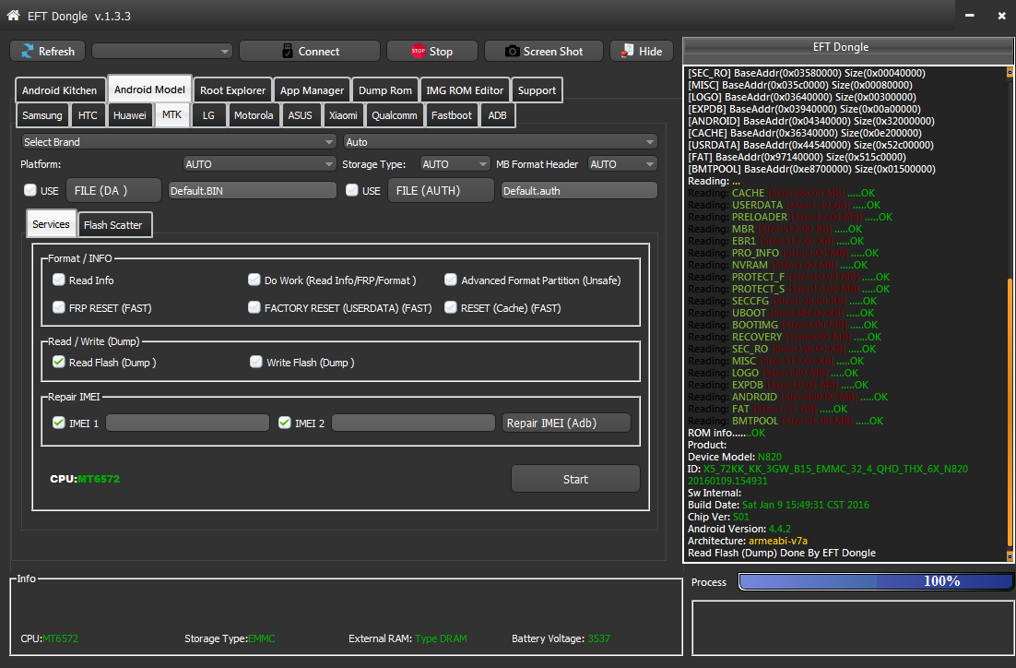Screen dimensions: 1016x668
Task: Uncheck Read Flash (Dump)
Action: point(59,362)
